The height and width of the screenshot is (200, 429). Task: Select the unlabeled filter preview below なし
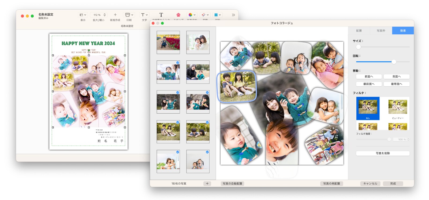point(368,126)
